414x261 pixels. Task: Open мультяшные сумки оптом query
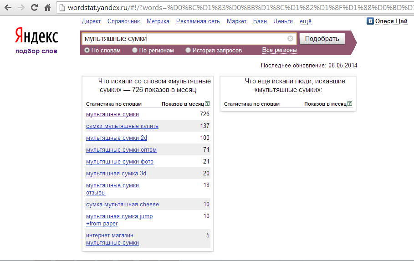(x=121, y=150)
